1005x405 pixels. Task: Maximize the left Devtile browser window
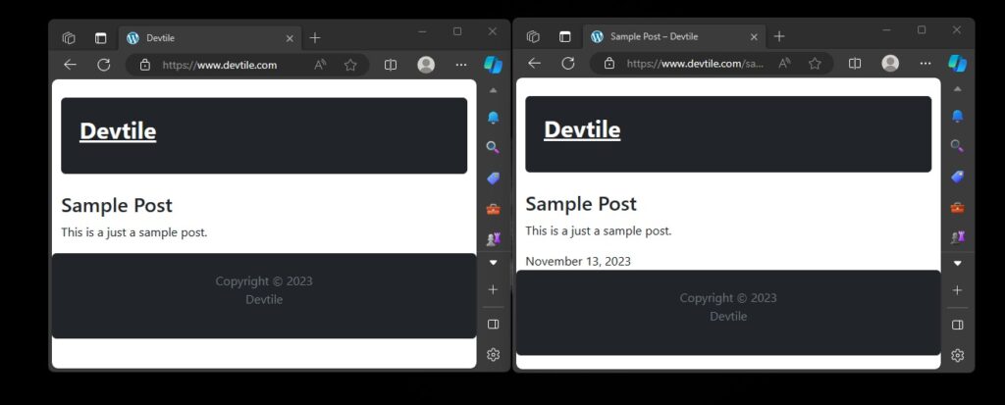pyautogui.click(x=457, y=31)
